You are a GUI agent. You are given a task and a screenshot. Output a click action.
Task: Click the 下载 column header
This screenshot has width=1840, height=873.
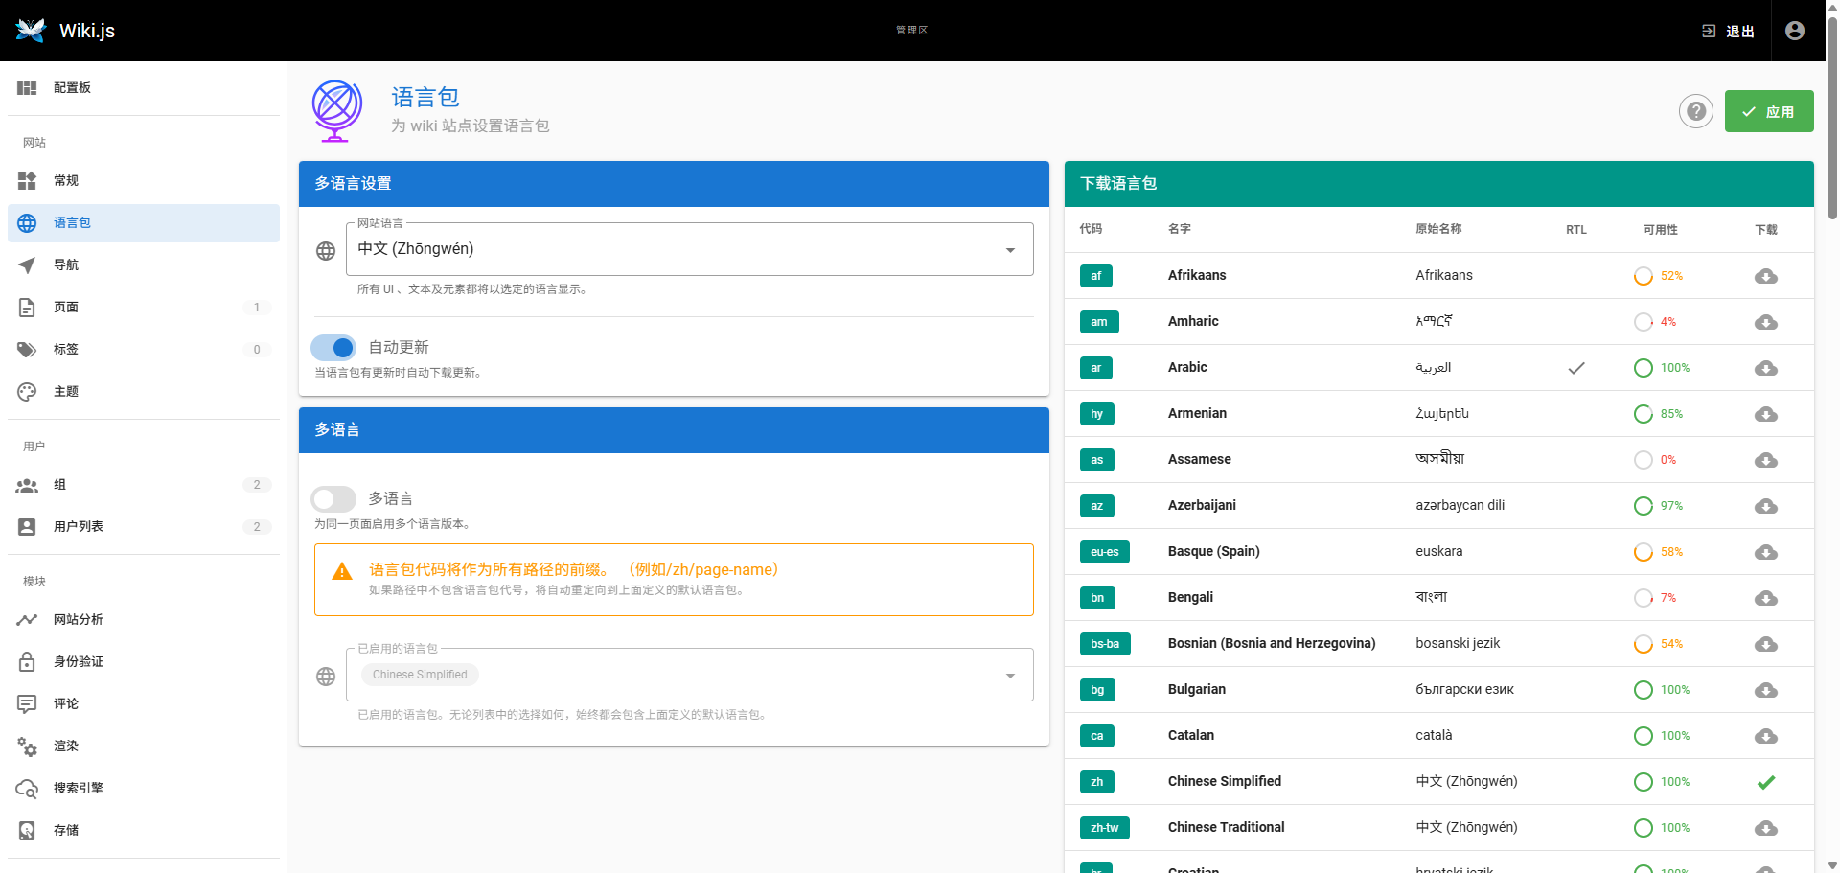click(1766, 230)
